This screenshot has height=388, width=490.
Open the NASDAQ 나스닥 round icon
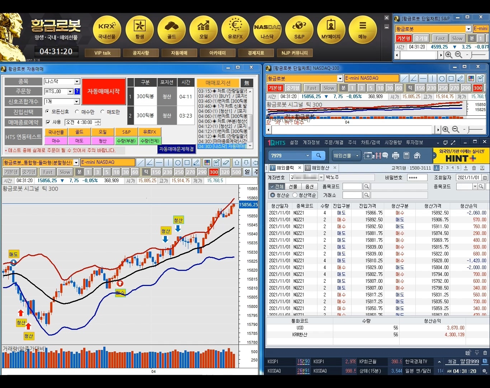coord(267,30)
